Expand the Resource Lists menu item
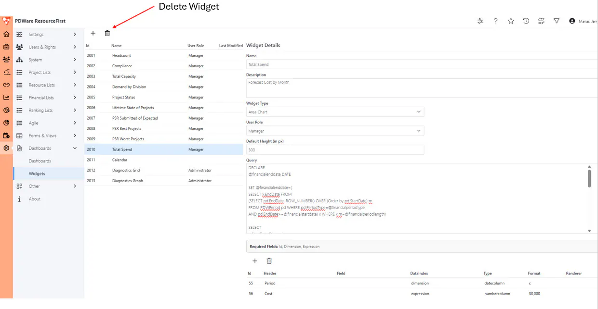 49,85
